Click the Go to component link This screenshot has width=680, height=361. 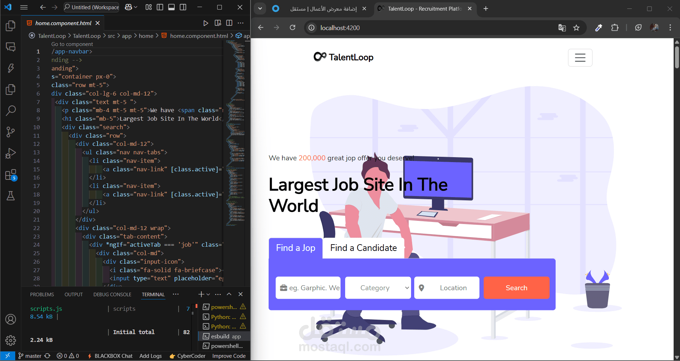coord(72,44)
